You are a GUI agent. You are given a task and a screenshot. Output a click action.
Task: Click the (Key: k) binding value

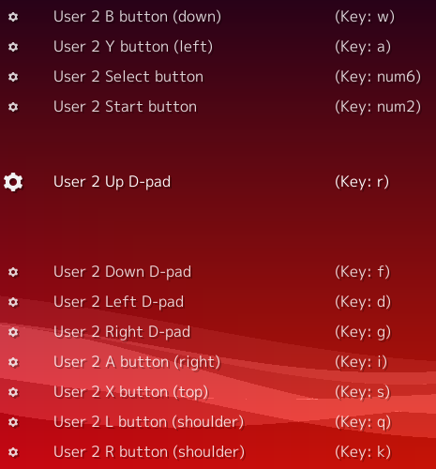363,452
